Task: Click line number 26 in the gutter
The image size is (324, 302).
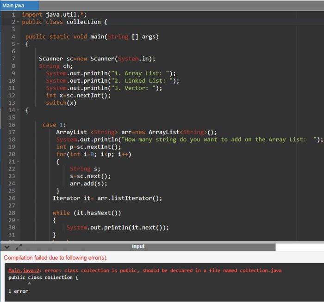Action: coord(12,198)
